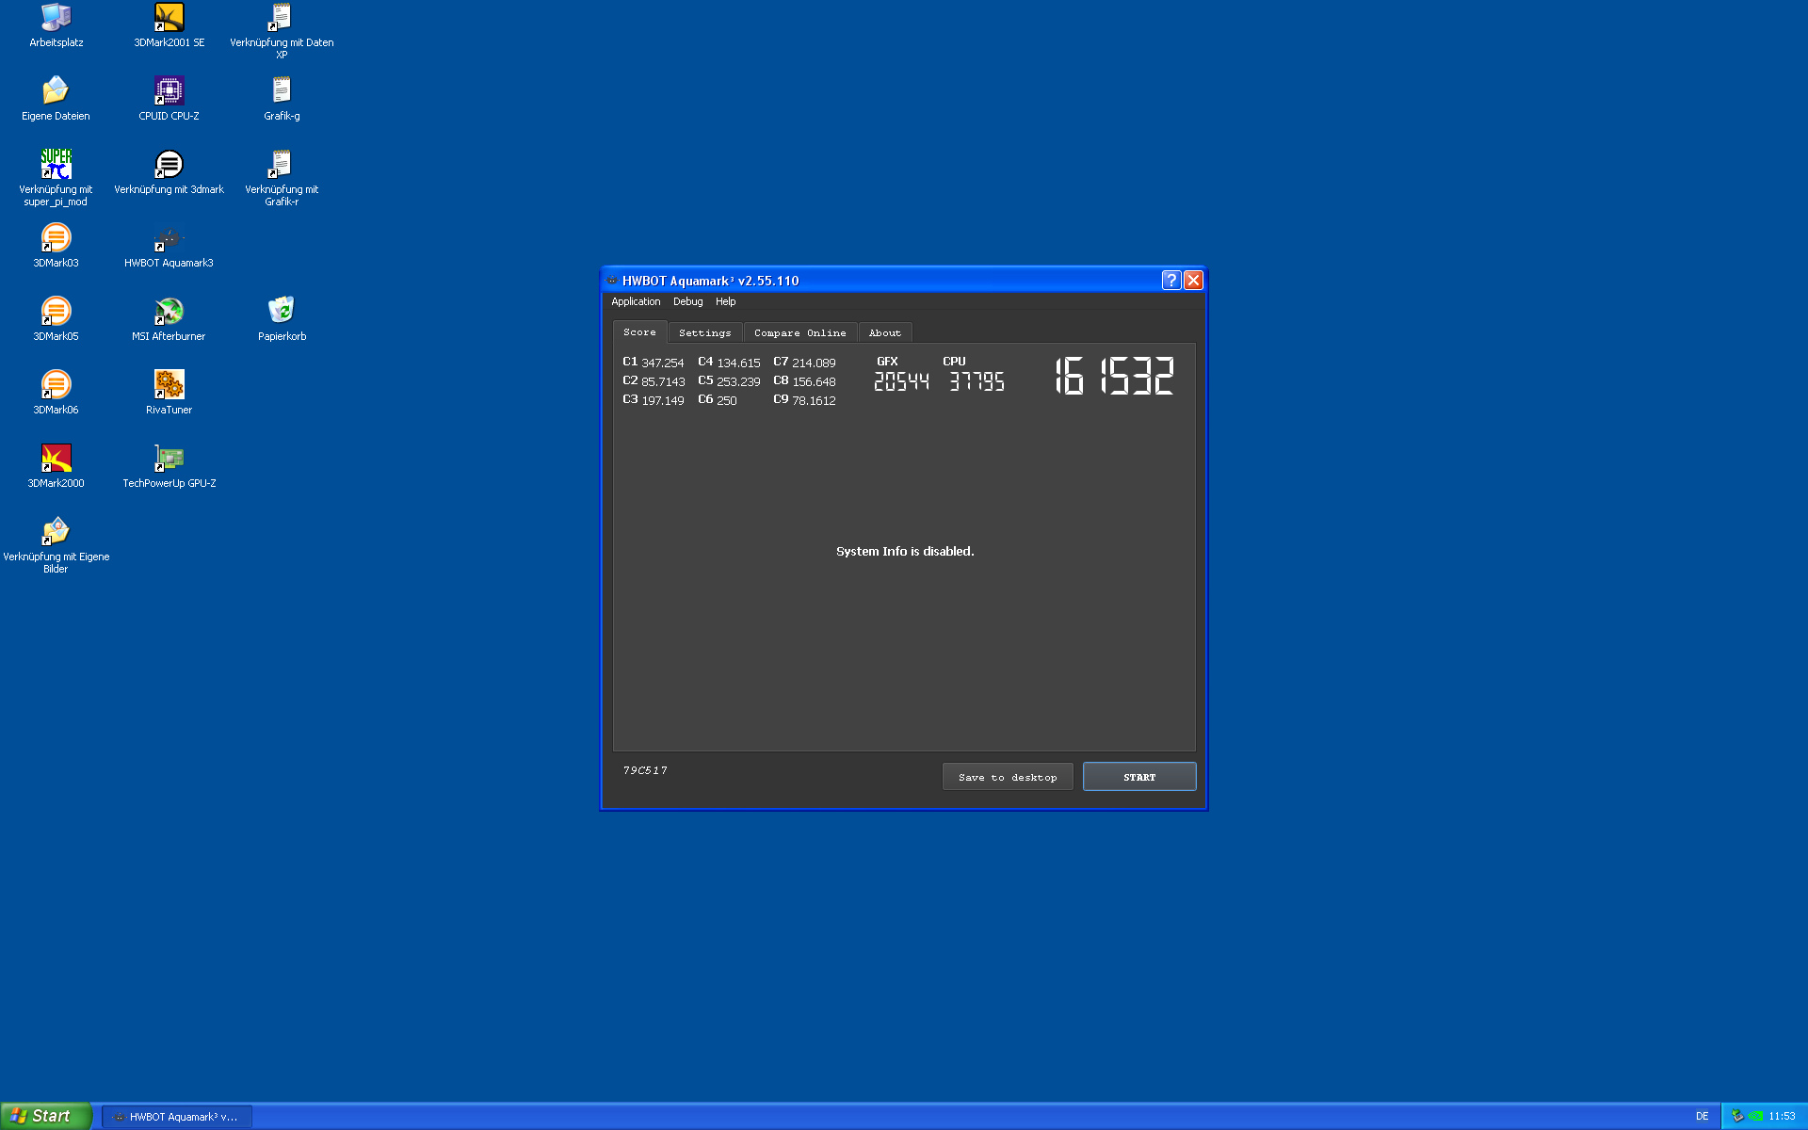Click the C4 value 134.615
Image resolution: width=1808 pixels, height=1130 pixels.
(738, 363)
